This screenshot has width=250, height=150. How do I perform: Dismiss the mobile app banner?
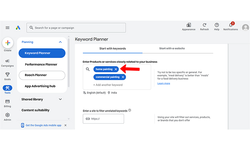65,125
